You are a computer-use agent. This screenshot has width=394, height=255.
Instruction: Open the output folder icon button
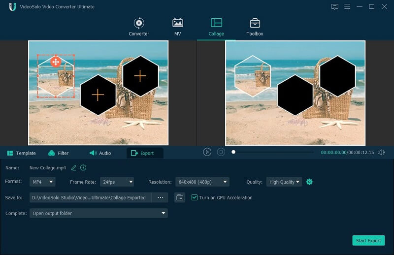pos(180,197)
